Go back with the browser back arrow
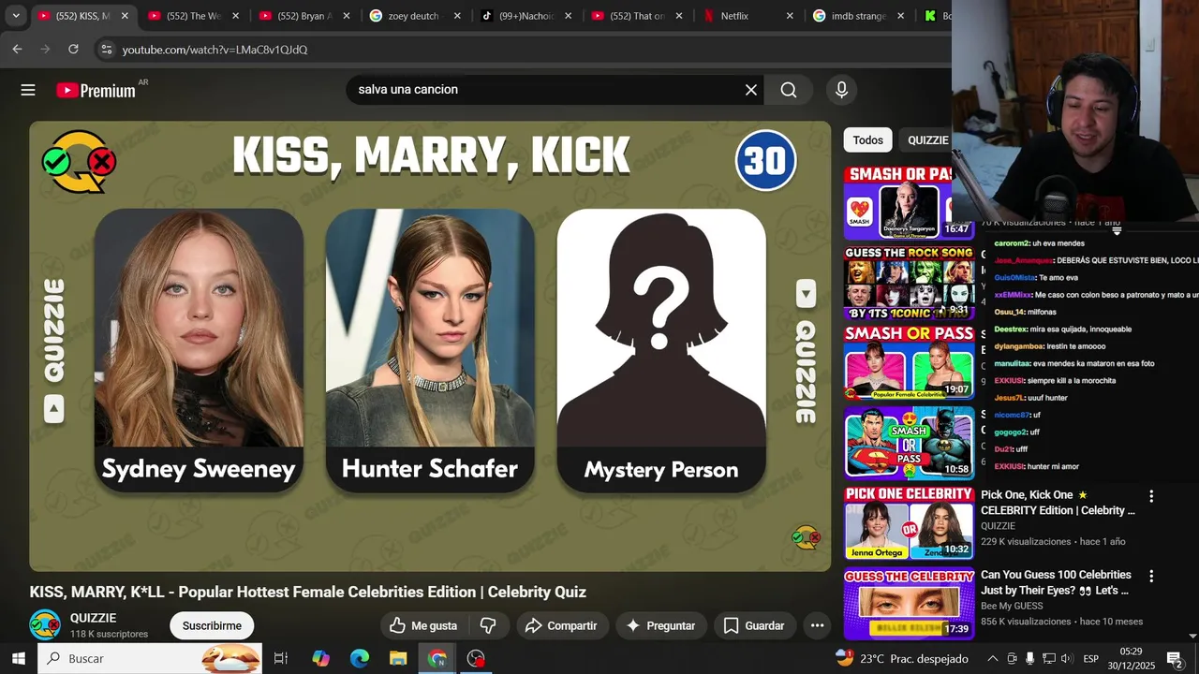 pyautogui.click(x=17, y=49)
